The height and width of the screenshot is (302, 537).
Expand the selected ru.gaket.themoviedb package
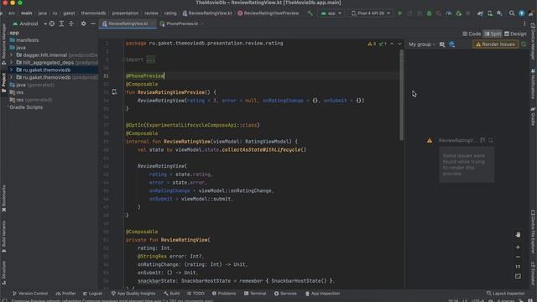tap(11, 70)
